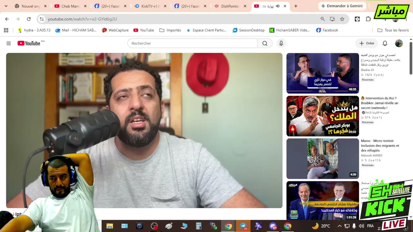Bookmark this page with the star icon
Image resolution: width=413 pixels, height=232 pixels.
pos(342,19)
